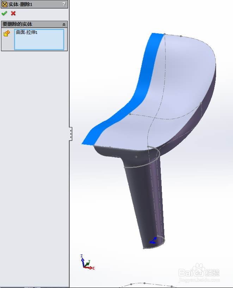Cancel the operation with red X
Image resolution: width=233 pixels, height=288 pixels.
pos(13,13)
